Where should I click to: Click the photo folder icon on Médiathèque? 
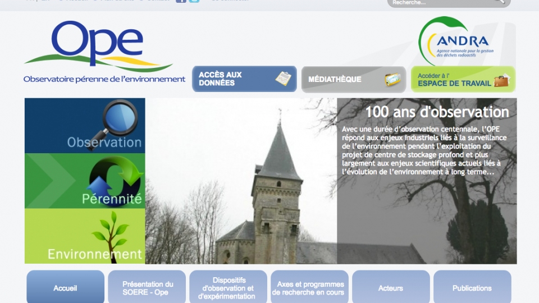click(392, 80)
